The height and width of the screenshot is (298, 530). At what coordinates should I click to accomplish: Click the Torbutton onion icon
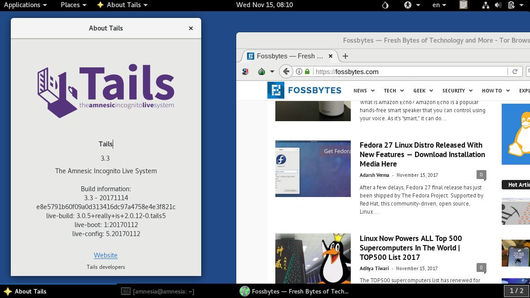pyautogui.click(x=261, y=72)
